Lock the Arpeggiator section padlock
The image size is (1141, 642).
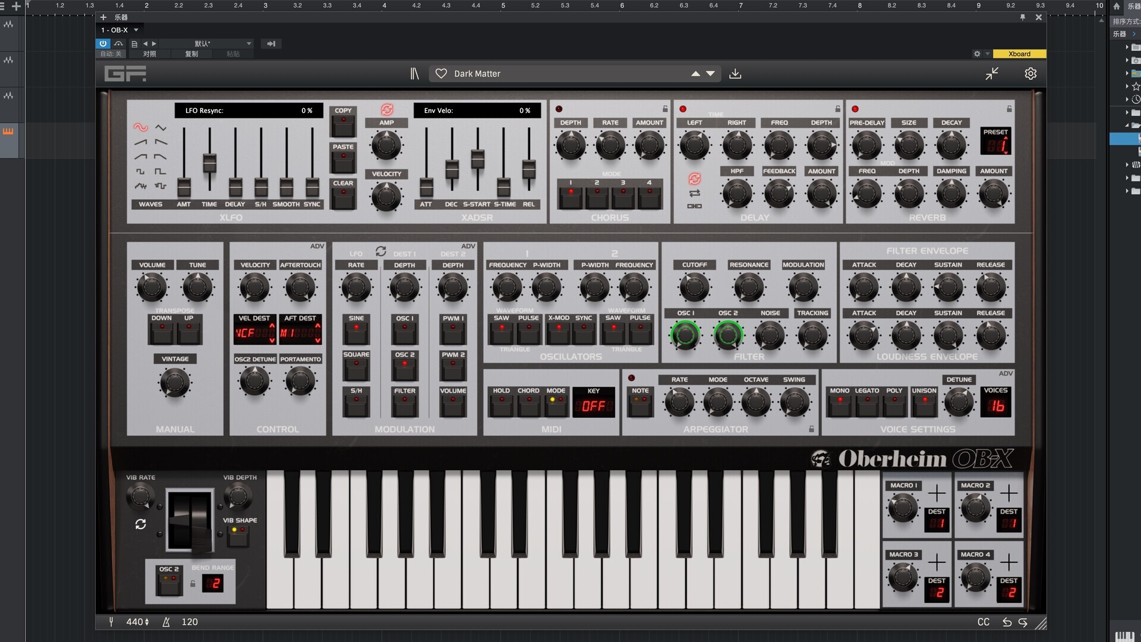811,429
